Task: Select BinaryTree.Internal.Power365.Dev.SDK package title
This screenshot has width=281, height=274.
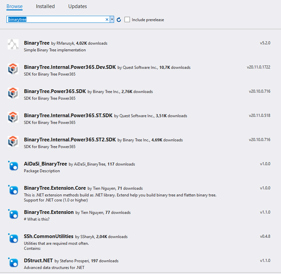Action: point(70,67)
